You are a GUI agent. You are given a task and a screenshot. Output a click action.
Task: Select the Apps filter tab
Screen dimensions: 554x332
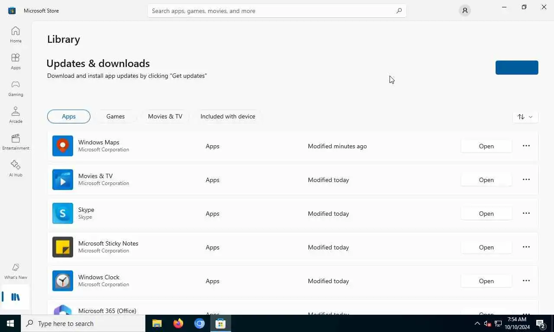69,116
